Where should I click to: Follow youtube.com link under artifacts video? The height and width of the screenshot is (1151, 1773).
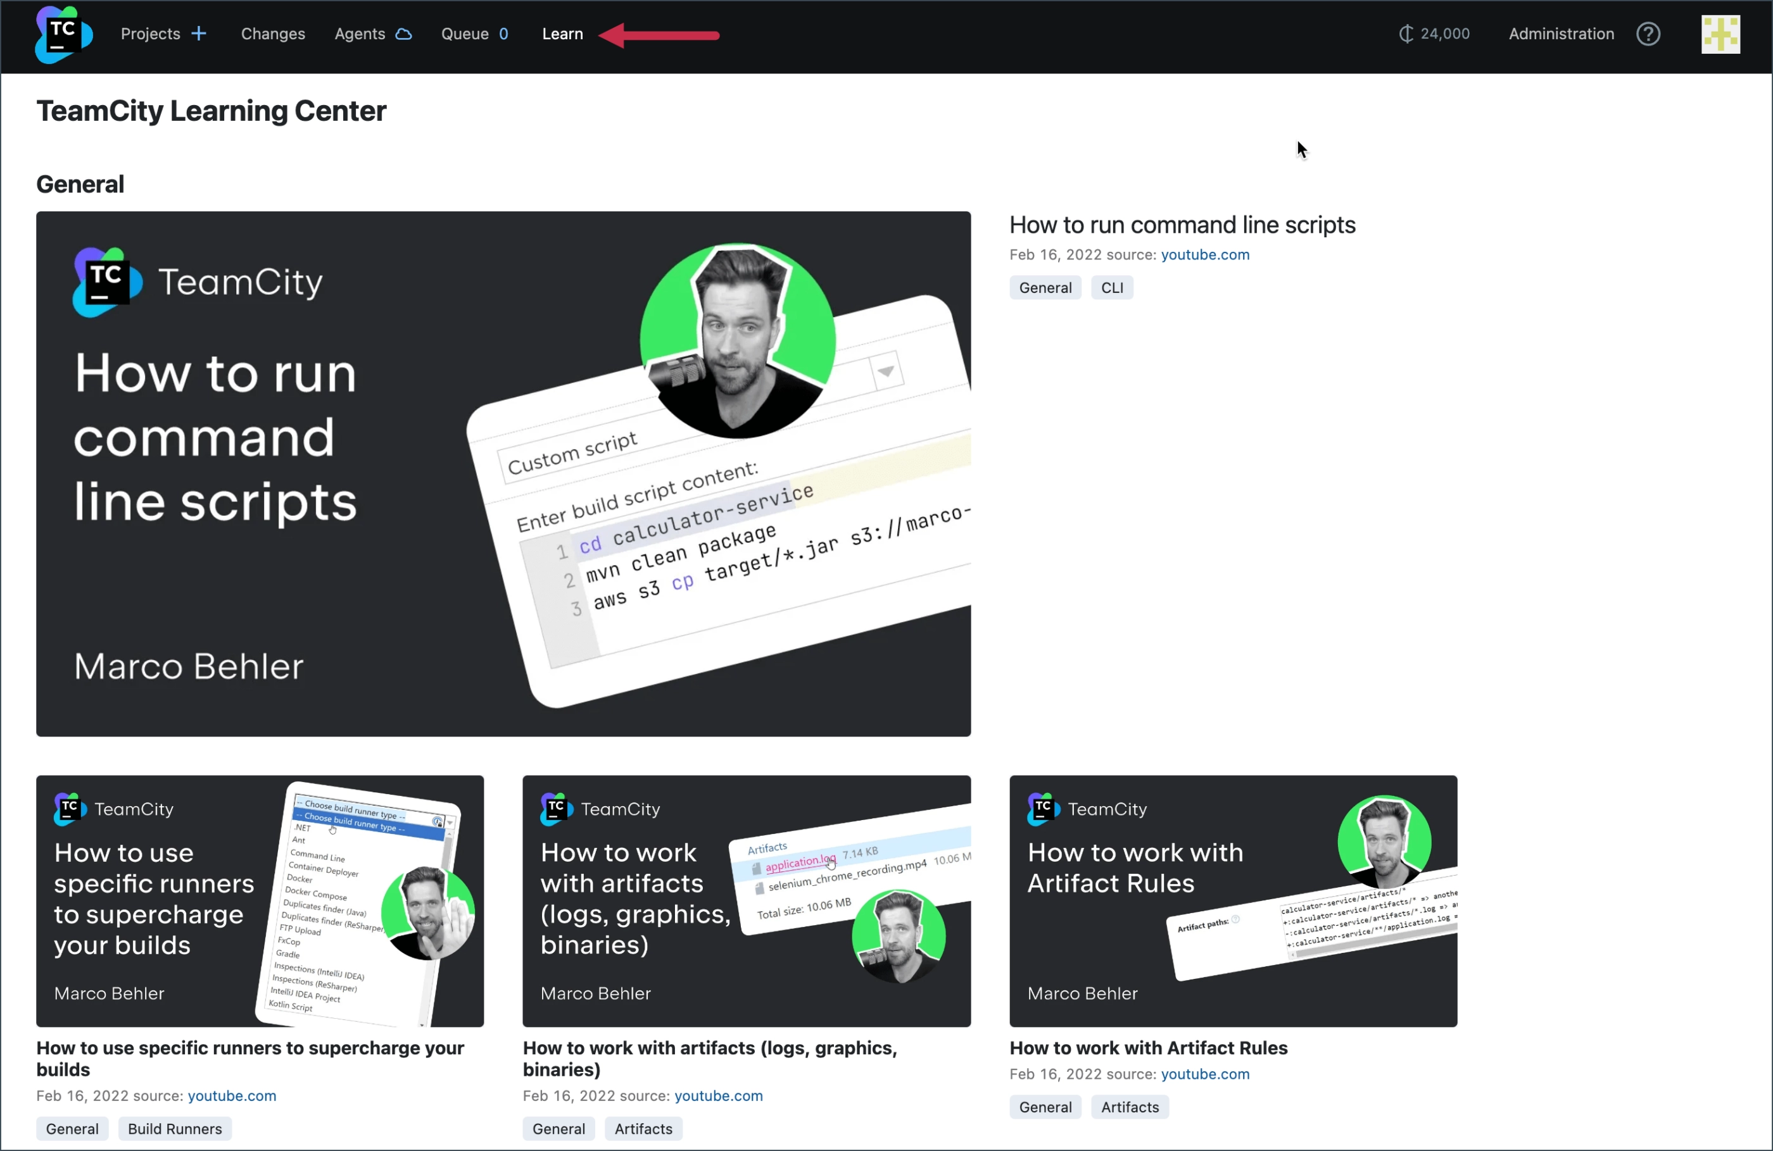tap(719, 1096)
